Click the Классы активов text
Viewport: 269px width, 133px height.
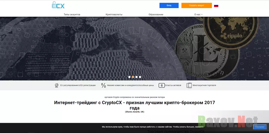tap(173, 85)
